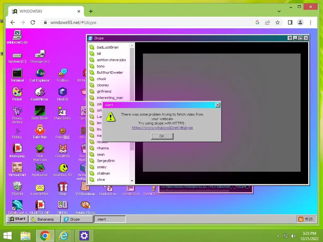This screenshot has height=242, width=323.
Task: Open the Acid Box 93 smiley icon
Action: tap(62, 170)
